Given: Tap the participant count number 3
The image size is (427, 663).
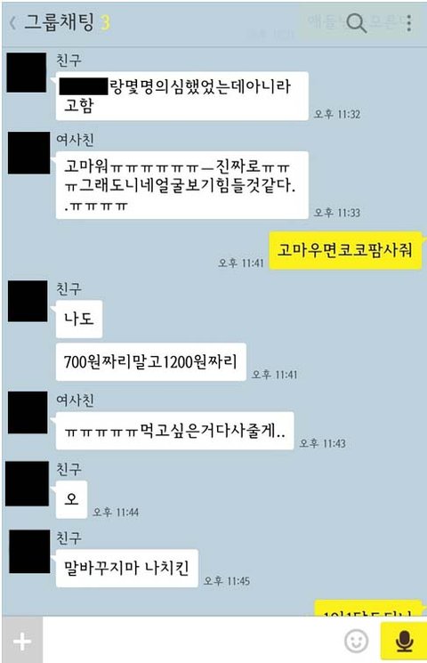Looking at the screenshot, I should [106, 23].
